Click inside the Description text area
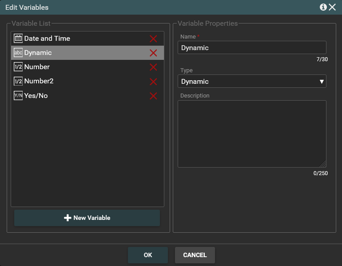342x266 pixels. 252,133
